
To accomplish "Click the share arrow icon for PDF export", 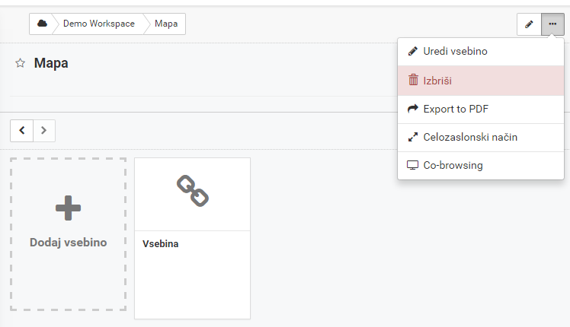I will [413, 109].
